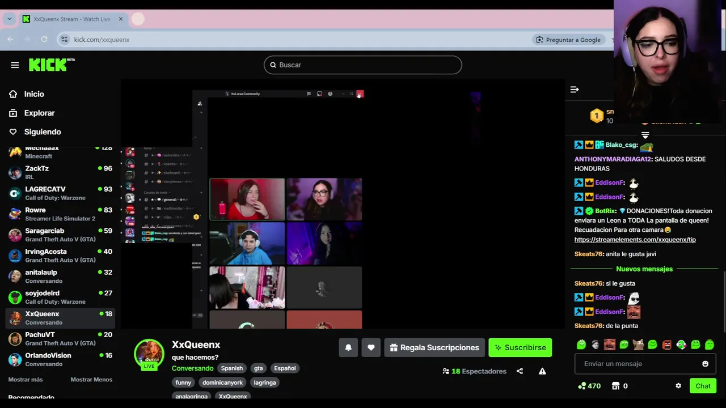The image size is (726, 408).
Task: Open soyjodelrd channel in sidebar
Action: tap(60, 297)
